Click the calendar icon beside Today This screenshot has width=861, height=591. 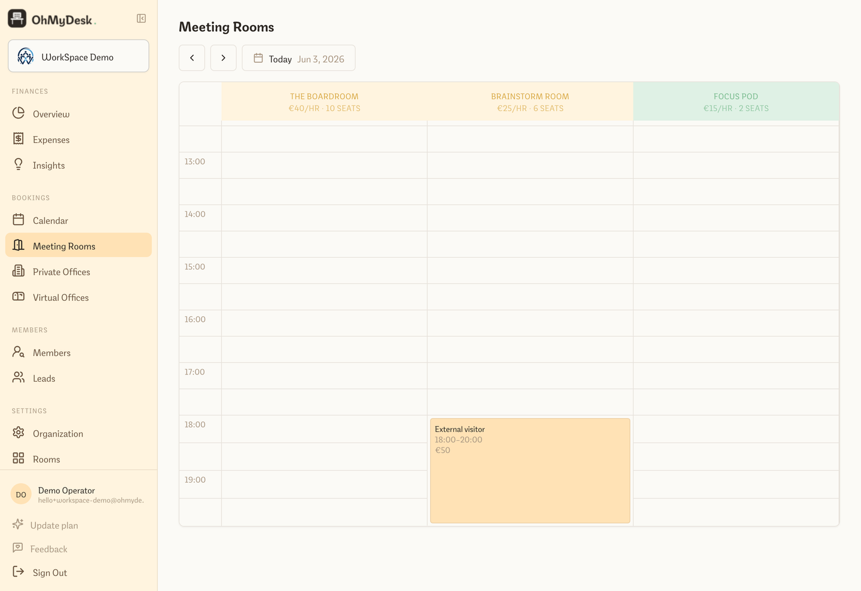(258, 58)
